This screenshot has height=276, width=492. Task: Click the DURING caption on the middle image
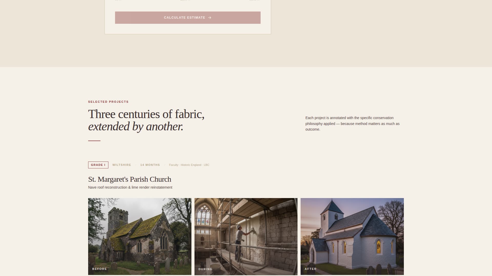point(205,269)
